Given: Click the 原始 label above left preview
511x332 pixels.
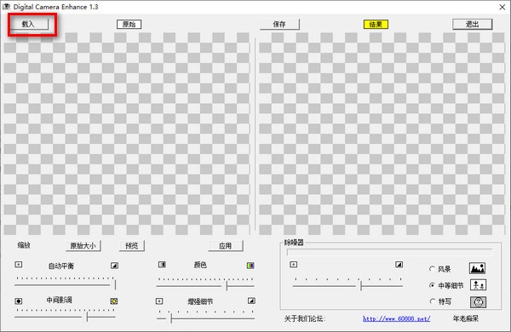Looking at the screenshot, I should click(129, 24).
